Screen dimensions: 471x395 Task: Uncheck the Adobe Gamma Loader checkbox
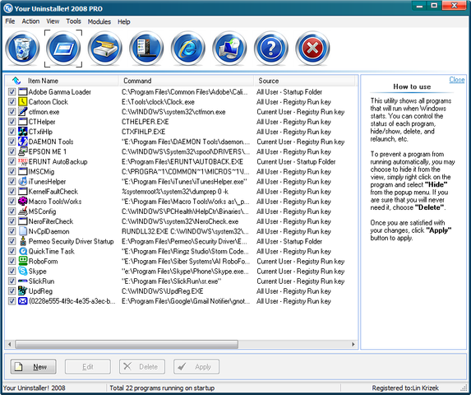click(12, 91)
